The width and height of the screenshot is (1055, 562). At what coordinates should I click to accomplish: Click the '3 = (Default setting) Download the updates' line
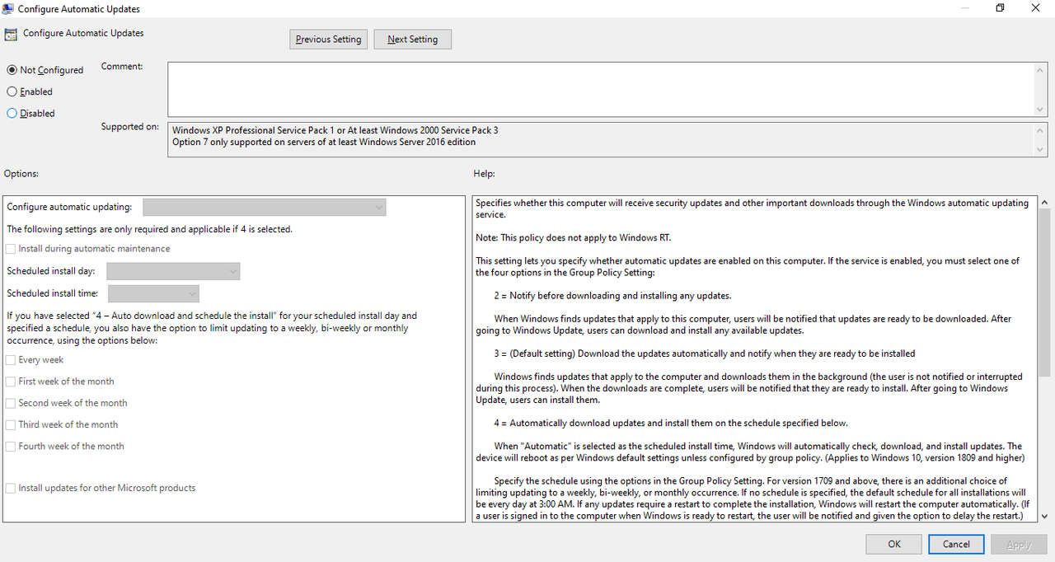[705, 354]
